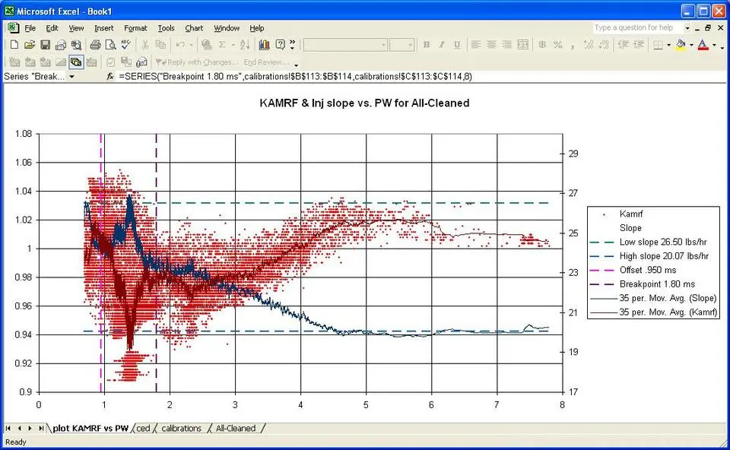The width and height of the screenshot is (730, 450).
Task: Click the Excel workbook icon beside File menu
Action: pyautogui.click(x=13, y=28)
